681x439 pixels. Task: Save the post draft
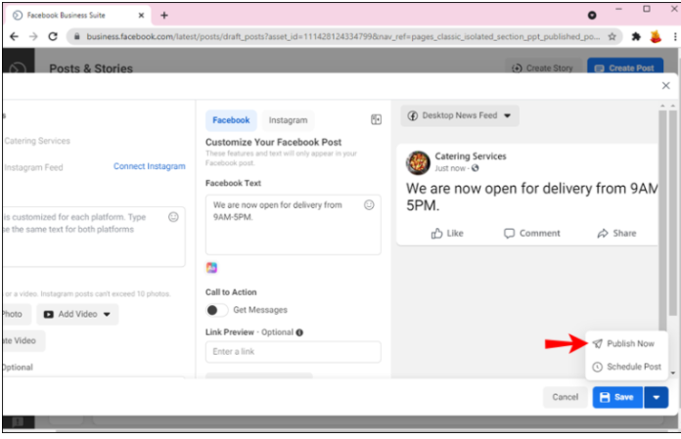click(x=617, y=397)
